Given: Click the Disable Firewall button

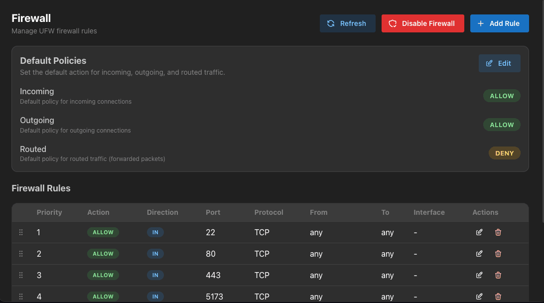Looking at the screenshot, I should (422, 23).
